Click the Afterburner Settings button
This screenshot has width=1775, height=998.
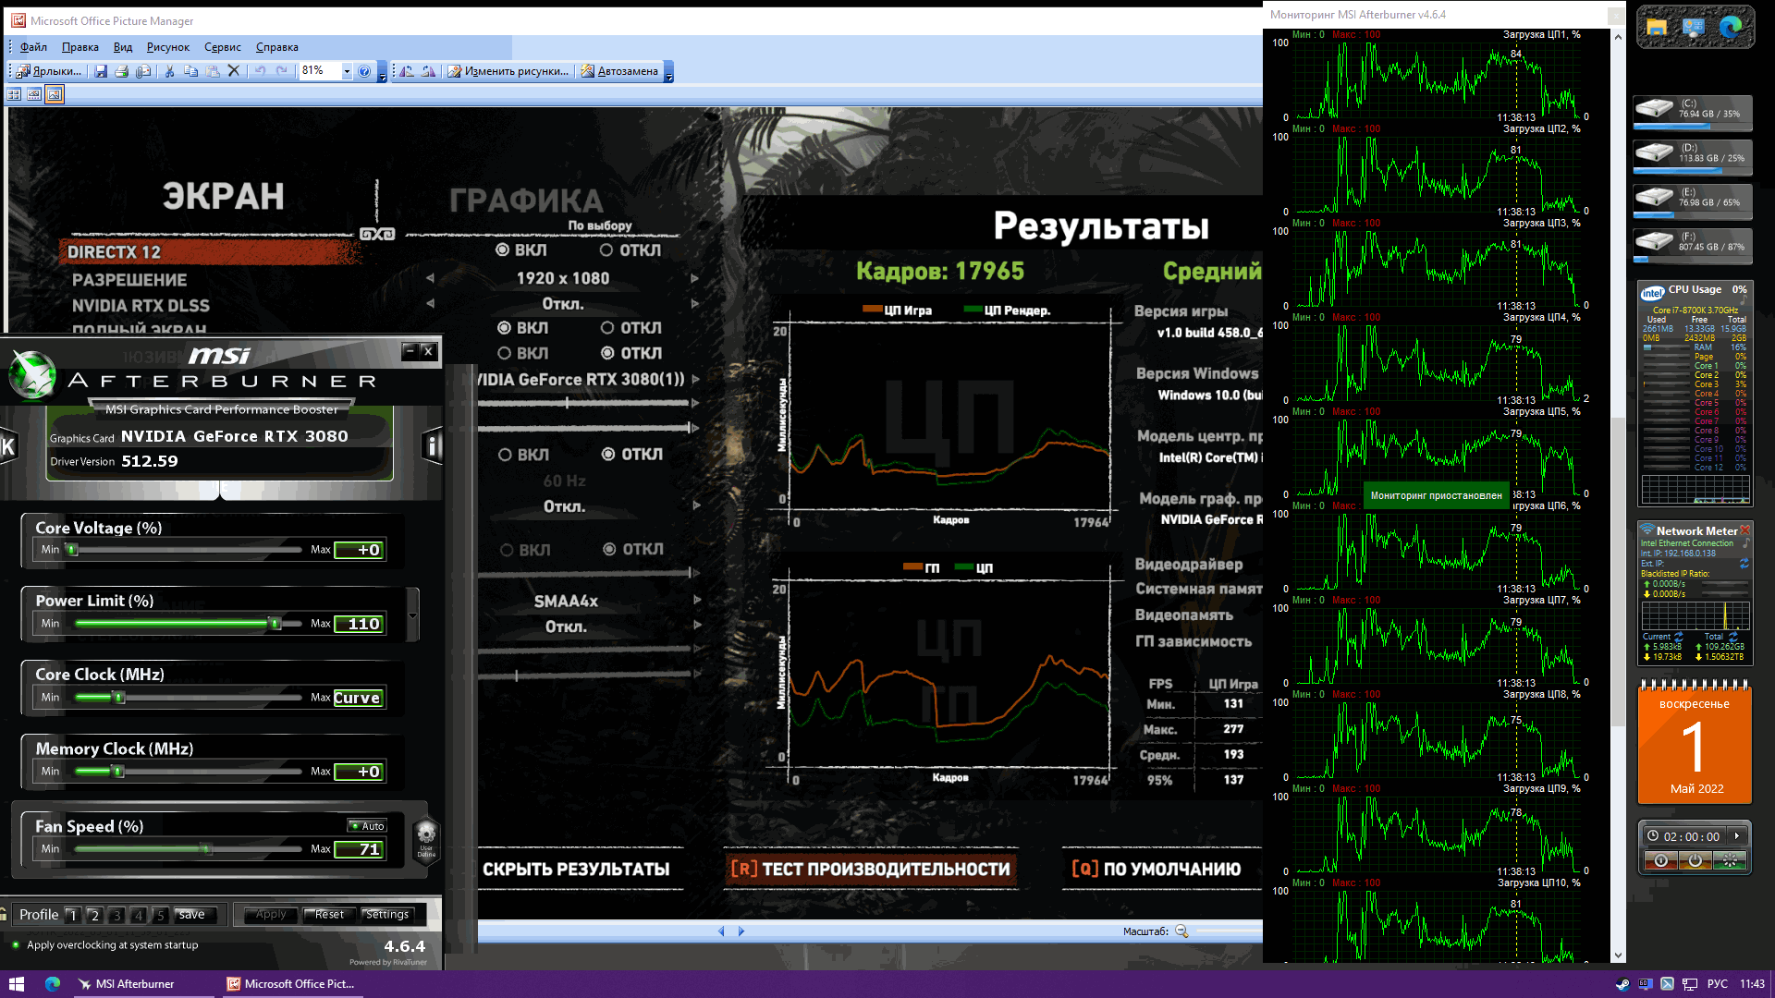[386, 915]
